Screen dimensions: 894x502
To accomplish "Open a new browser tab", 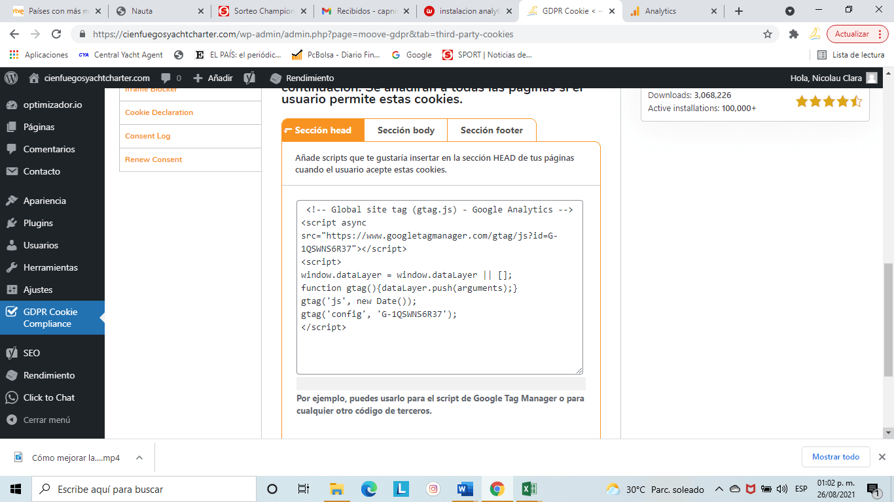I will point(739,11).
